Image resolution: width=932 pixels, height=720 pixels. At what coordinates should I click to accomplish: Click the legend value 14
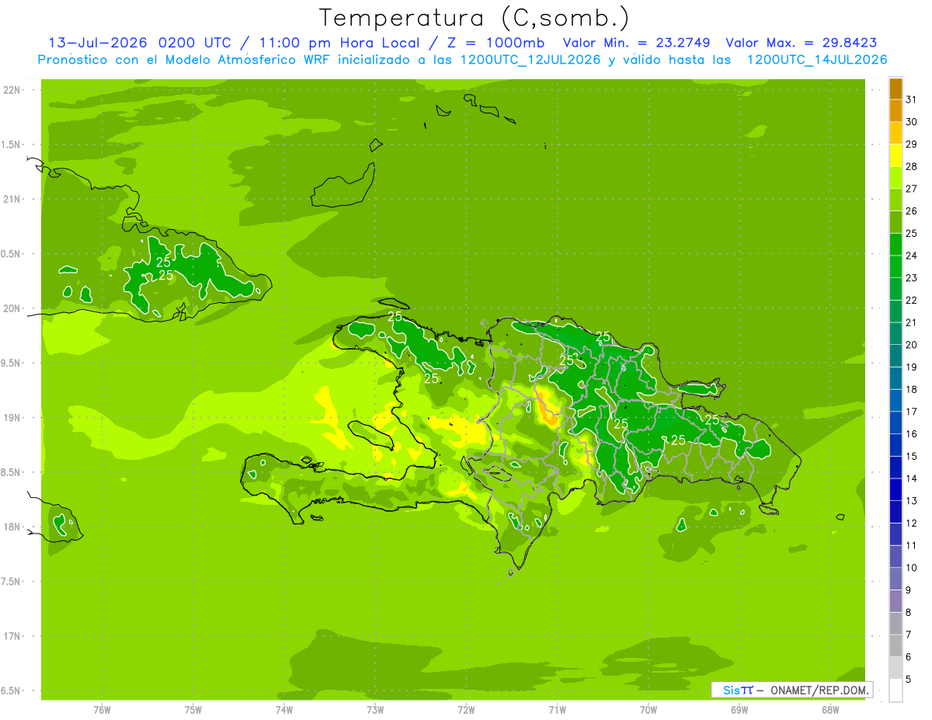pos(911,478)
